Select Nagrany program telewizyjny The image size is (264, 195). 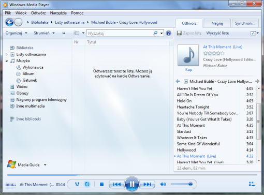coord(41,99)
